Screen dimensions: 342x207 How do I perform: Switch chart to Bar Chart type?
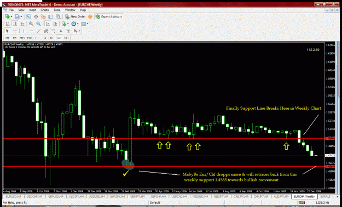pyautogui.click(x=8, y=23)
